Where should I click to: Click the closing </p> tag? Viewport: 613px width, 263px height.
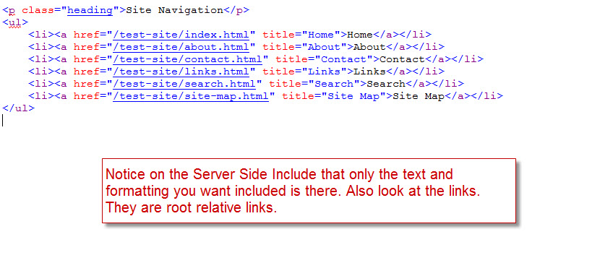click(236, 11)
